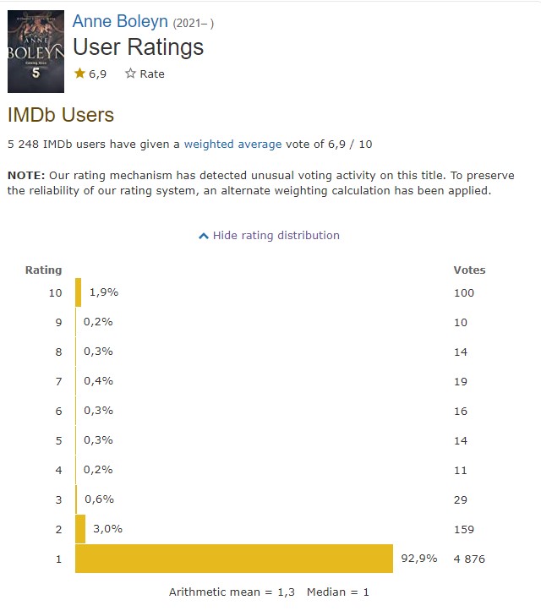Click the 159 votes count

[x=464, y=529]
